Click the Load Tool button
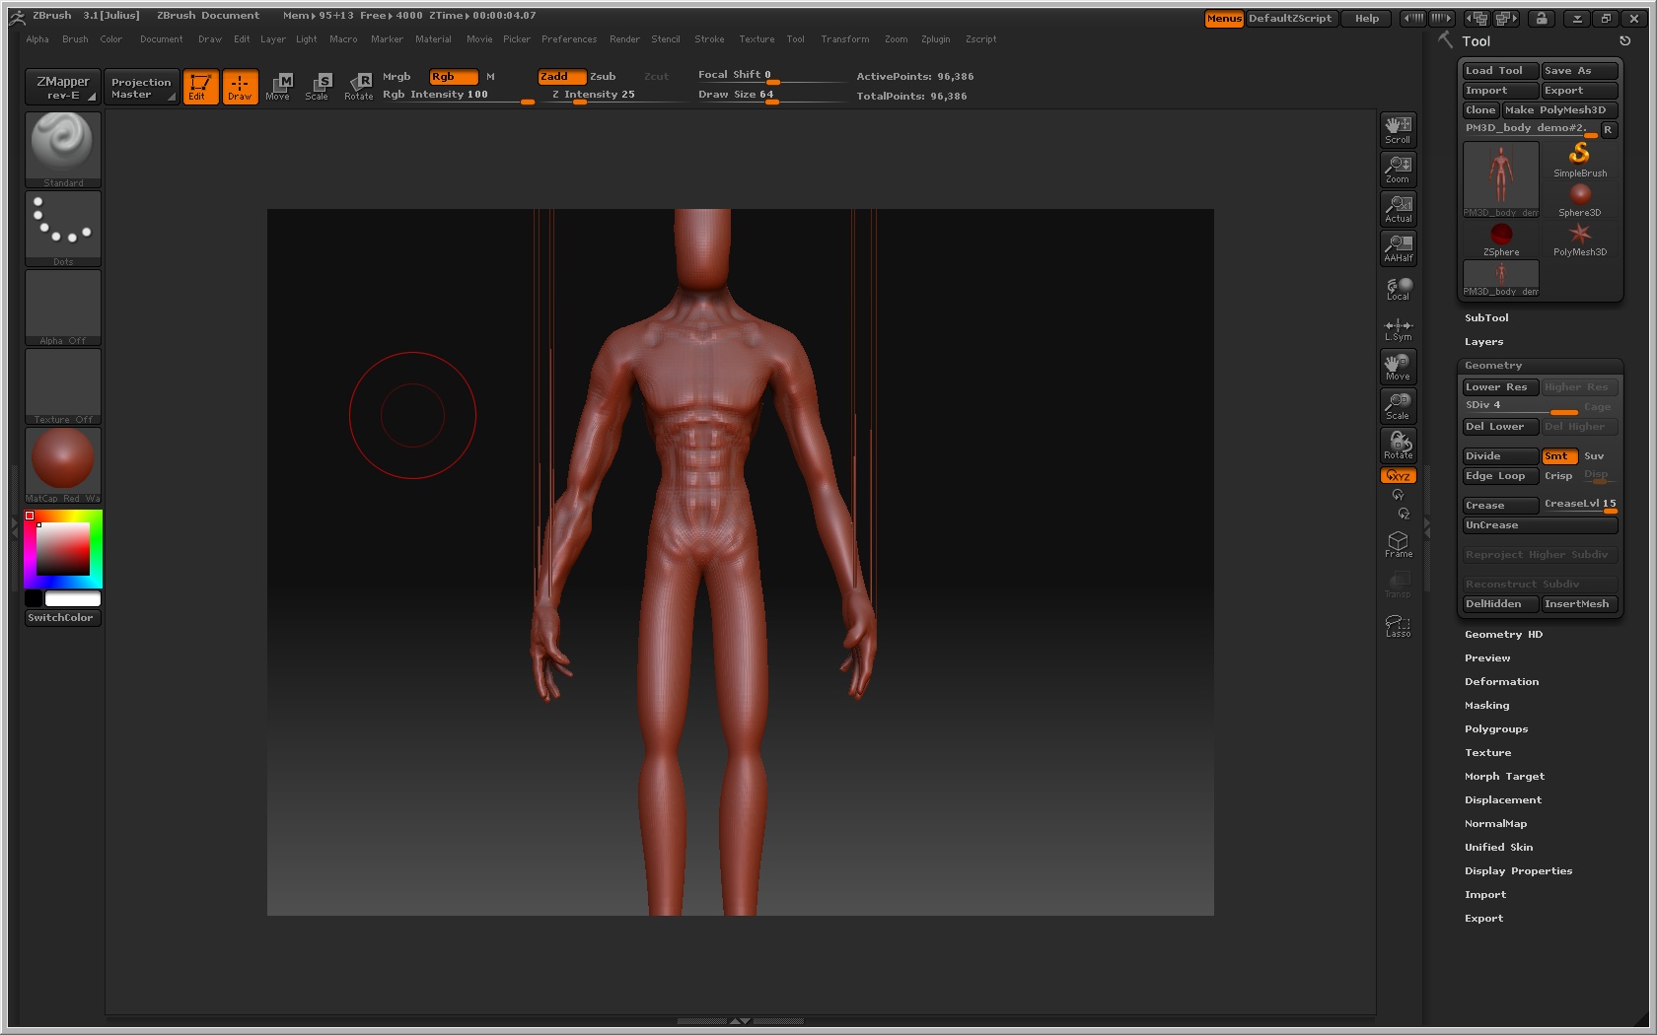This screenshot has width=1657, height=1035. 1499,70
